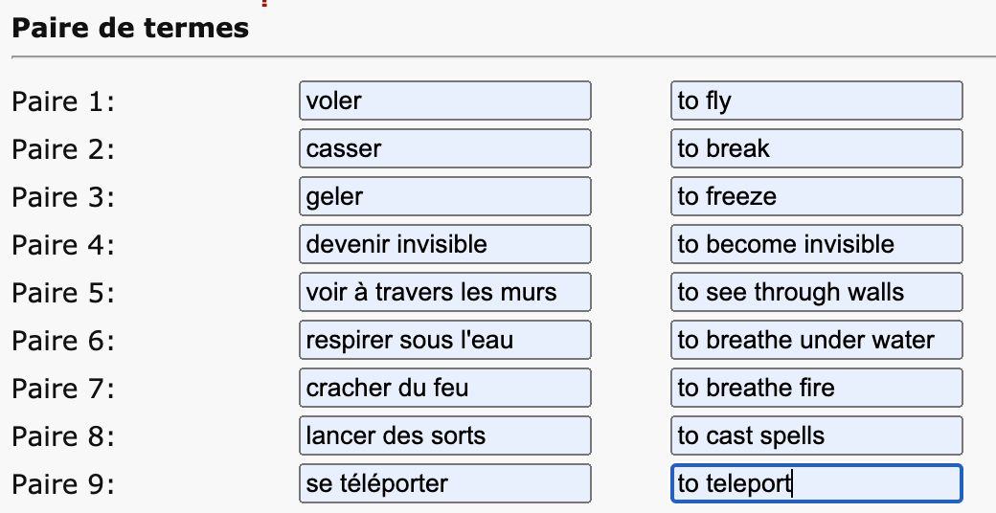Click the 'cracher du feu' input

point(444,388)
